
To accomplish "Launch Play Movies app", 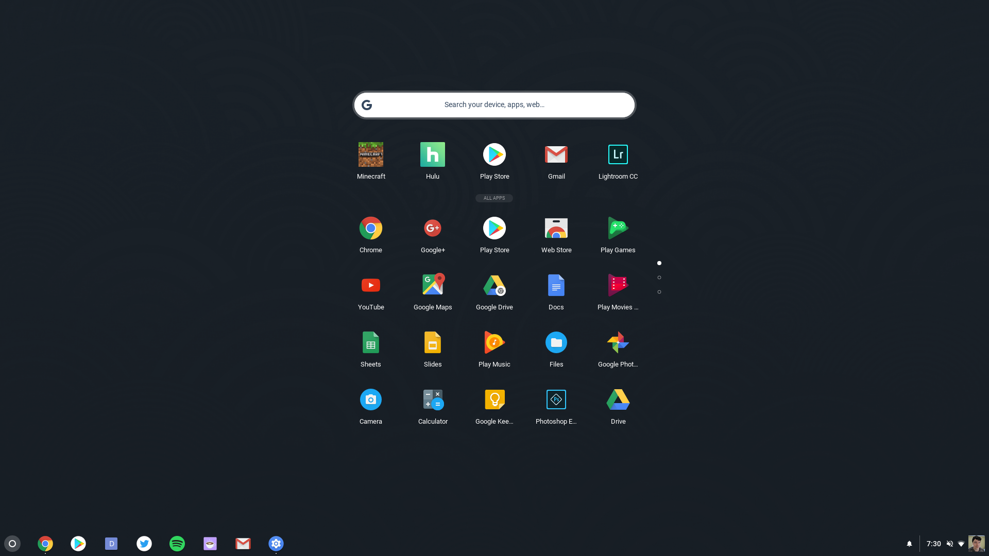I will tap(618, 285).
